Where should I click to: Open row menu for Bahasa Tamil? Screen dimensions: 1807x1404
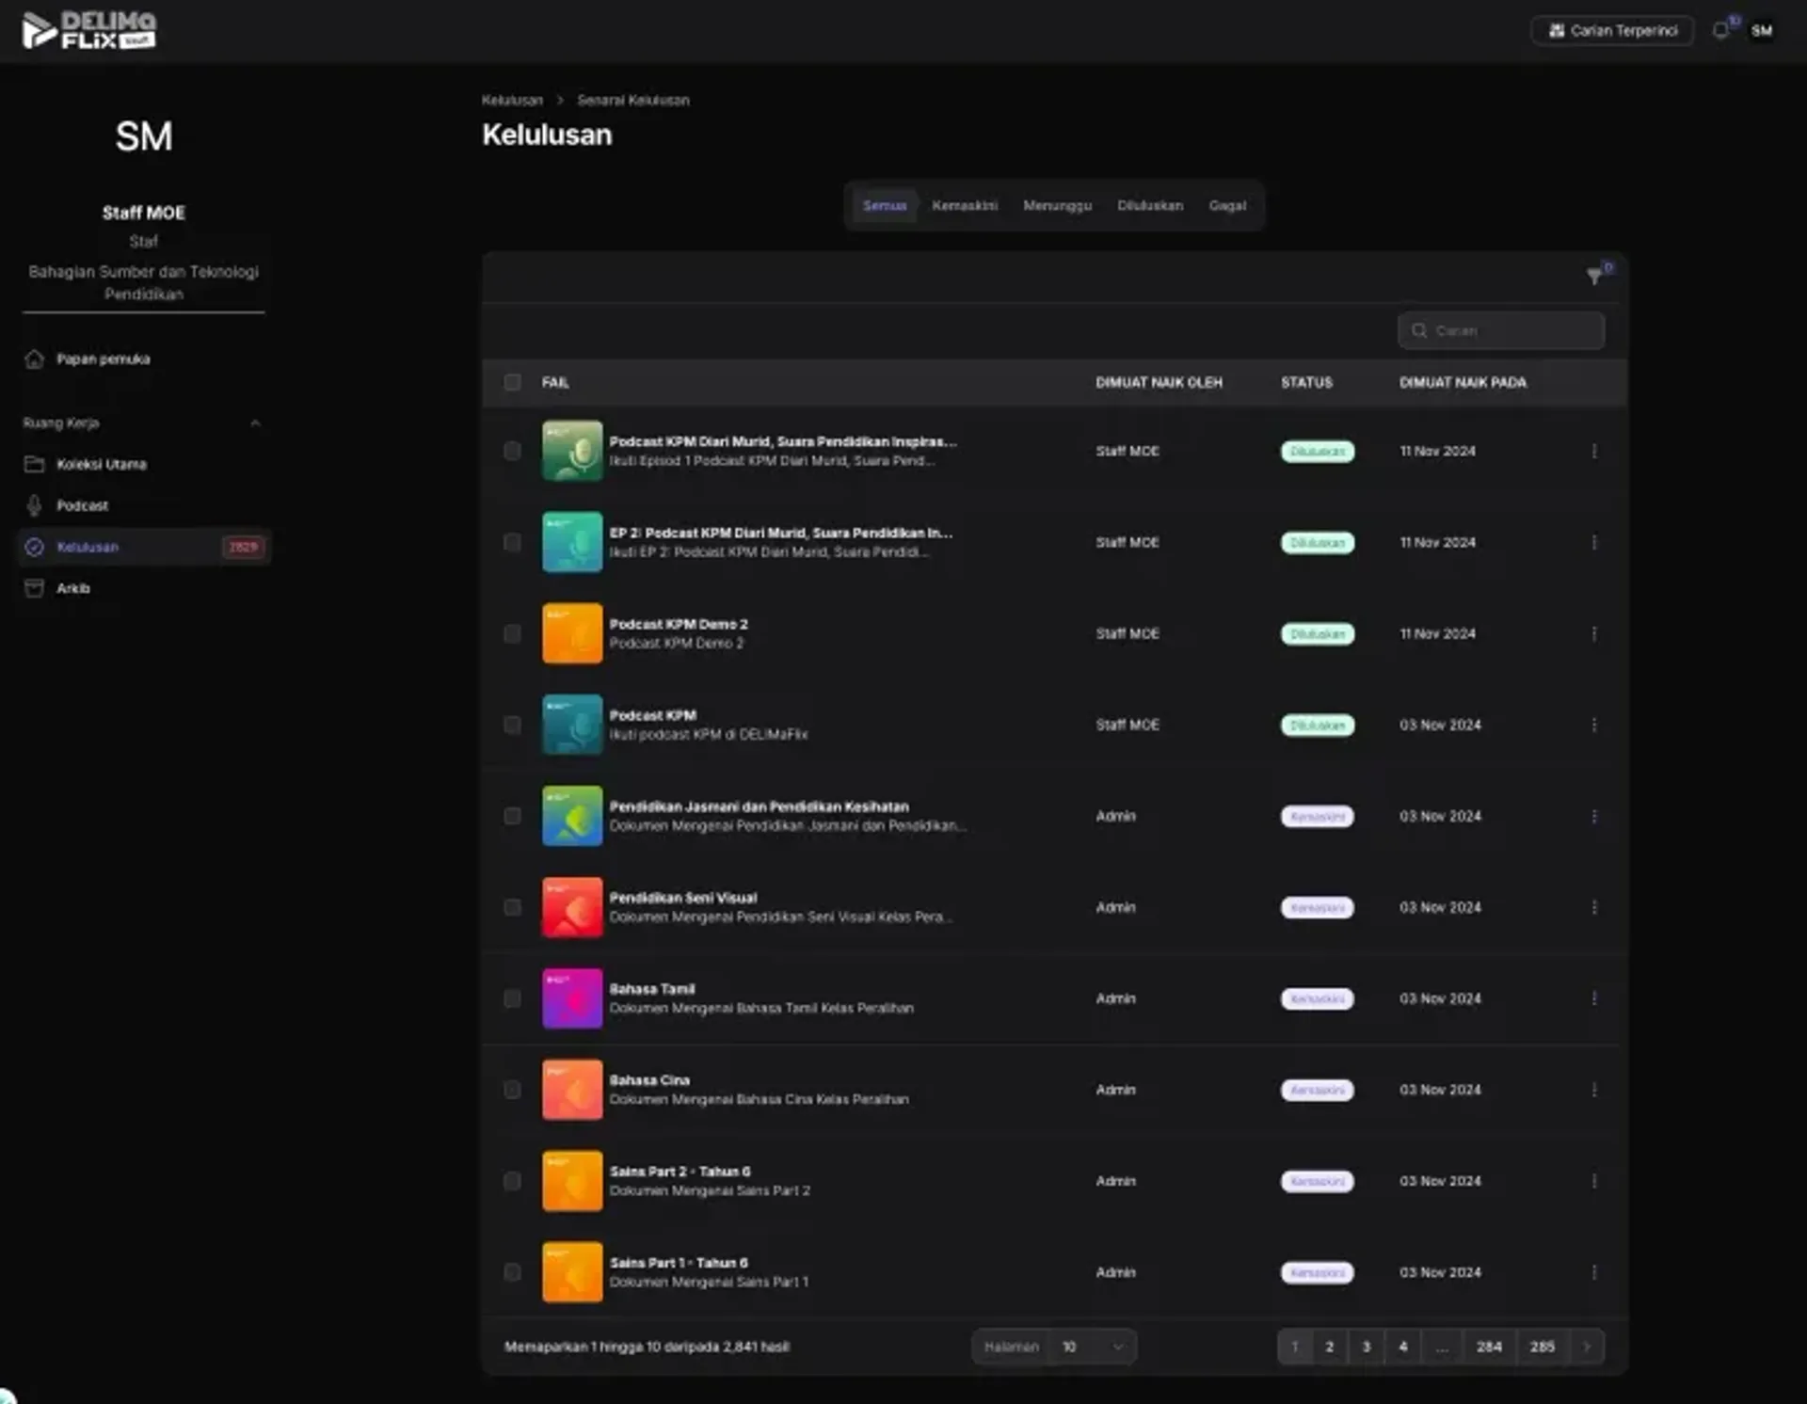point(1593,998)
